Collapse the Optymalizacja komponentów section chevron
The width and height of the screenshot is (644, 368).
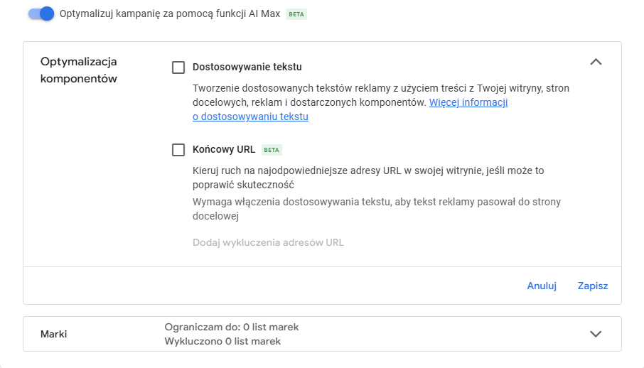pos(596,62)
